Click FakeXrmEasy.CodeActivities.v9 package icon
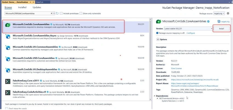Screen dimensions: 233x110 pos(8,93)
